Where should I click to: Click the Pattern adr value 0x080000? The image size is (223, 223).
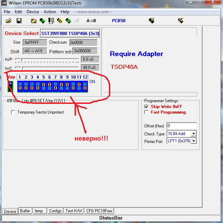click(85, 51)
